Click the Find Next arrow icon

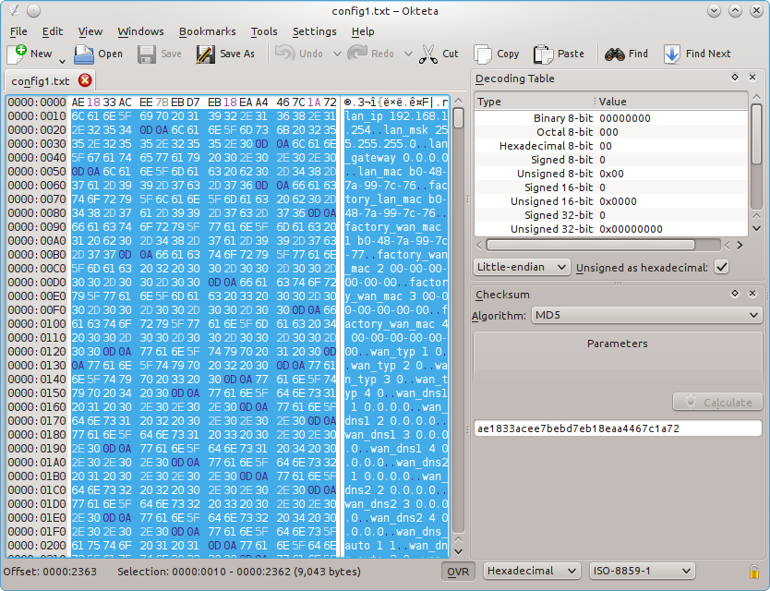coord(672,54)
